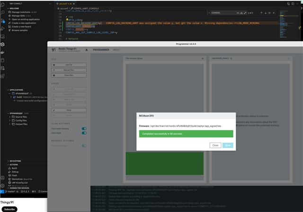Open the Remote Explorer view
Viewport: 303px width, 212px height.
point(2,36)
